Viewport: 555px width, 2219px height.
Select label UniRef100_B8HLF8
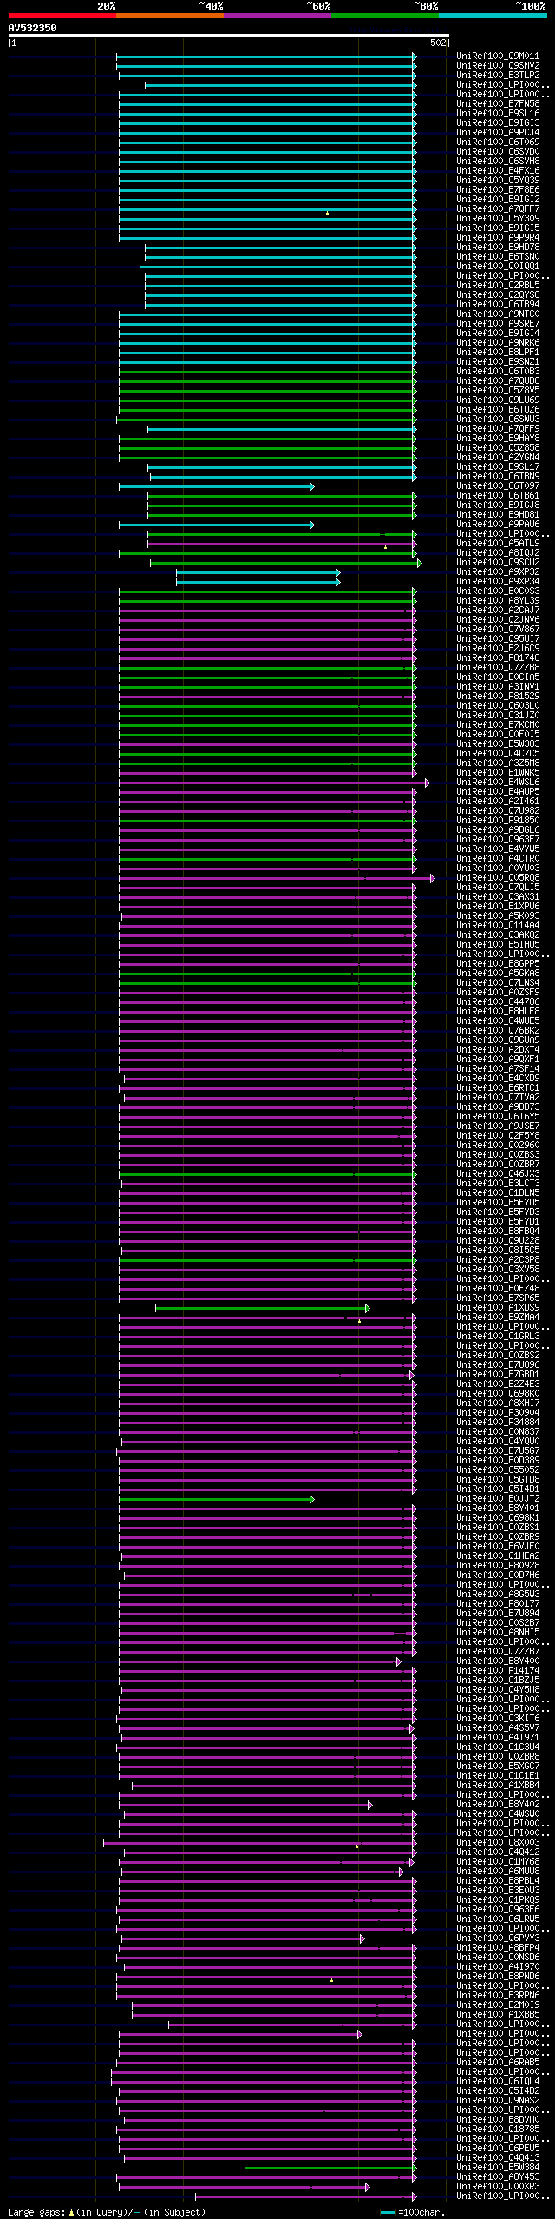(x=498, y=1012)
